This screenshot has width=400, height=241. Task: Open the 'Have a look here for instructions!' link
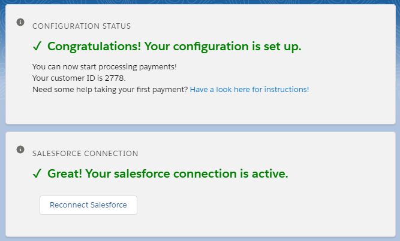point(249,90)
